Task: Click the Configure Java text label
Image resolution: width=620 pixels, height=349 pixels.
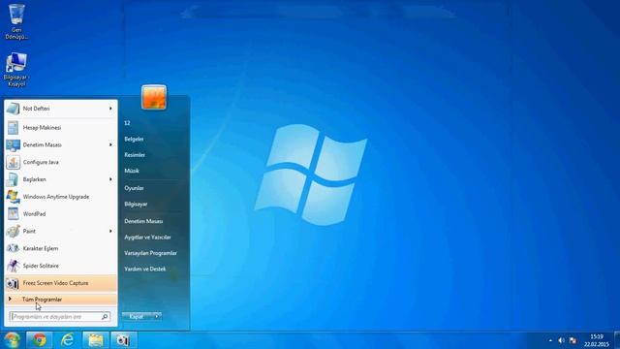Action: pos(41,162)
